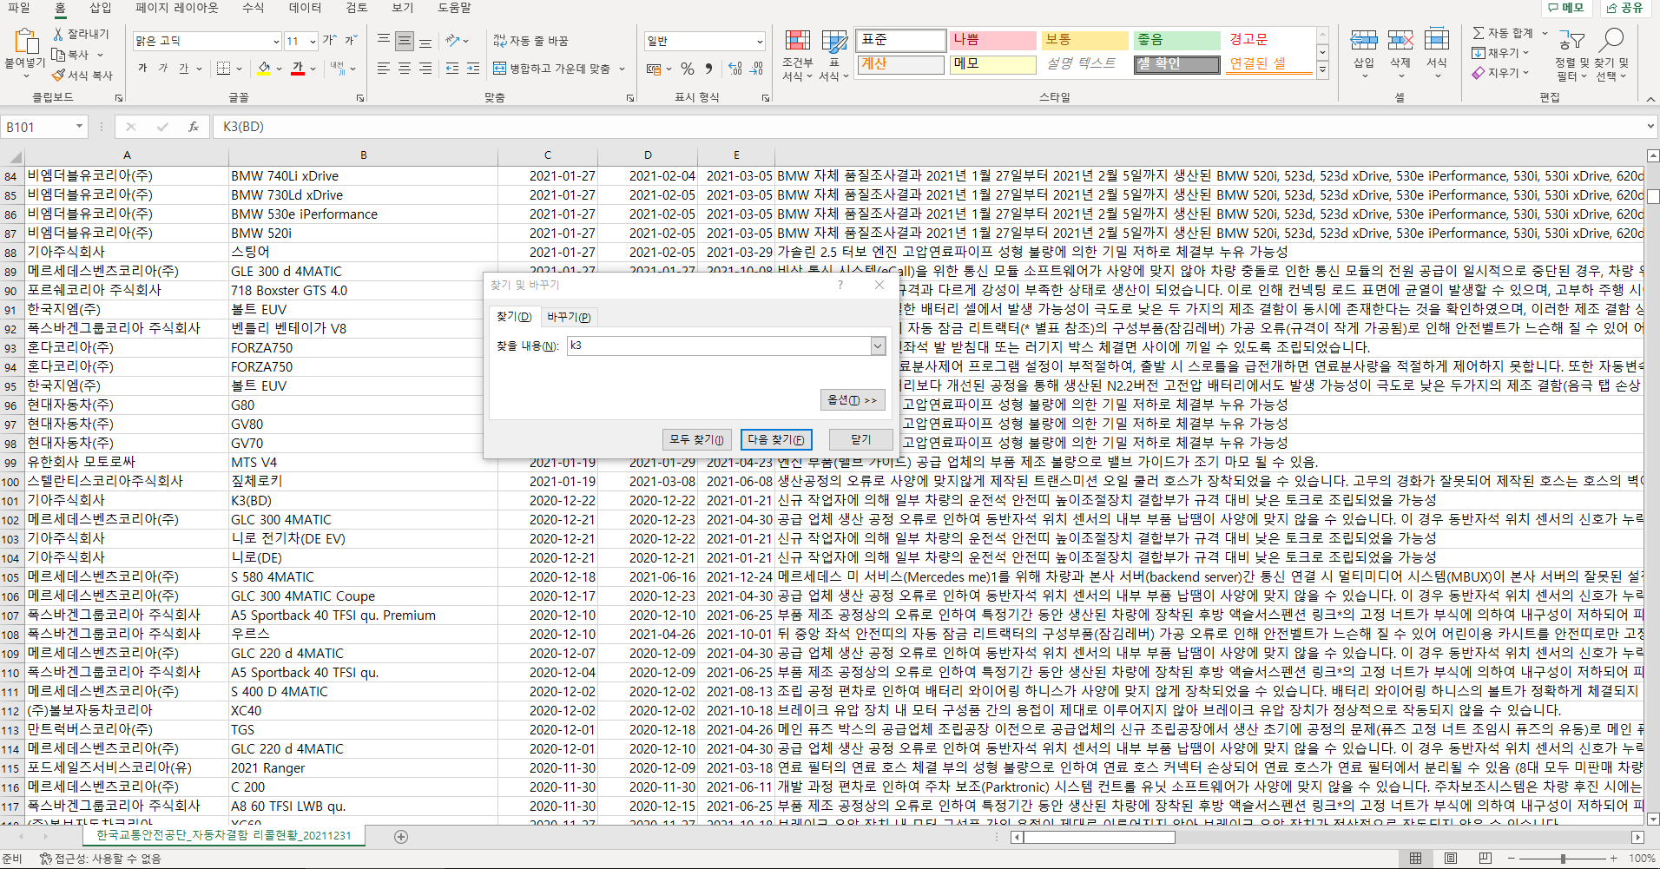This screenshot has height=869, width=1660.
Task: Click the zoom slider in status bar
Action: pyautogui.click(x=1563, y=859)
